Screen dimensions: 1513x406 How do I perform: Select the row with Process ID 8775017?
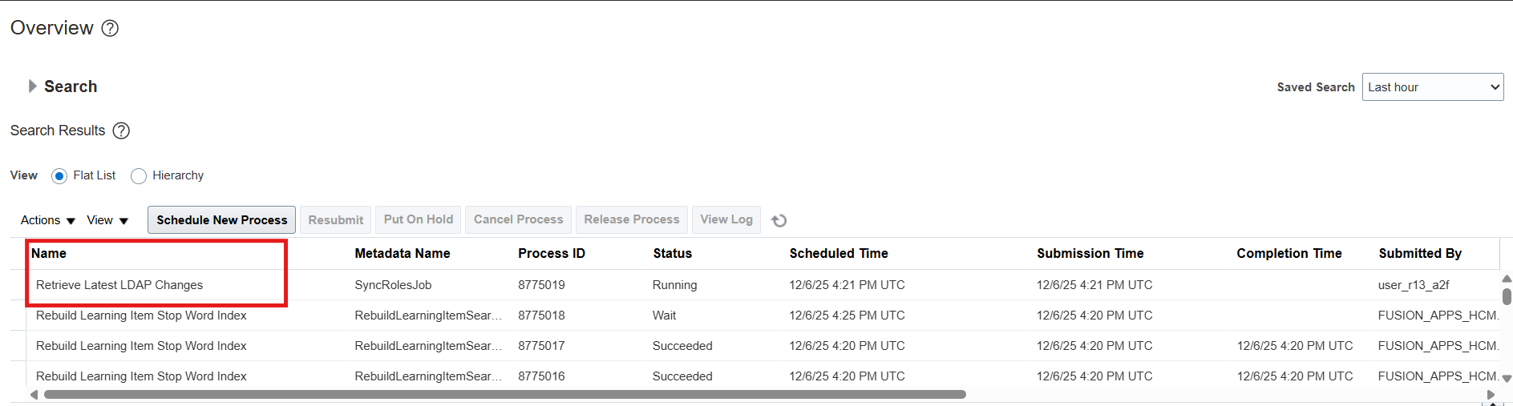click(x=541, y=346)
